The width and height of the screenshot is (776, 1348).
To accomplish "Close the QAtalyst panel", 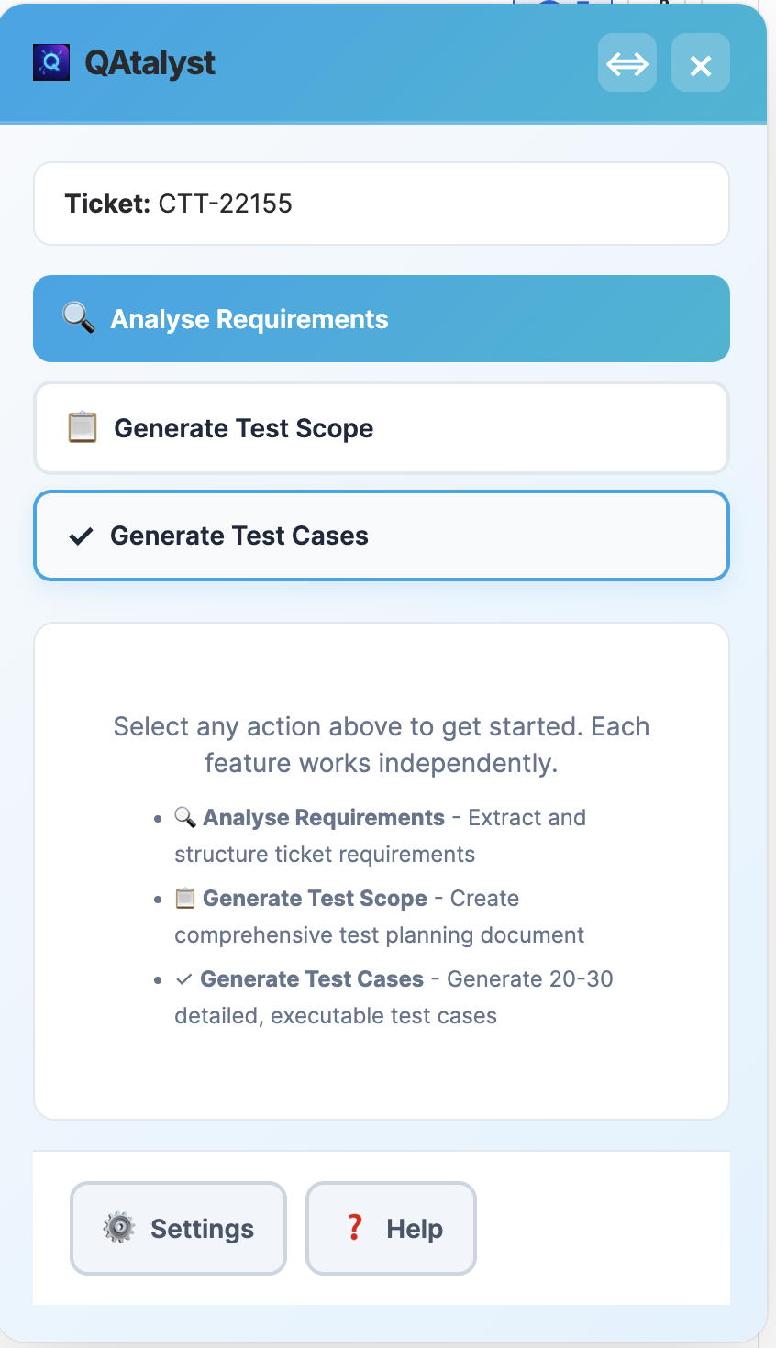I will pyautogui.click(x=701, y=63).
